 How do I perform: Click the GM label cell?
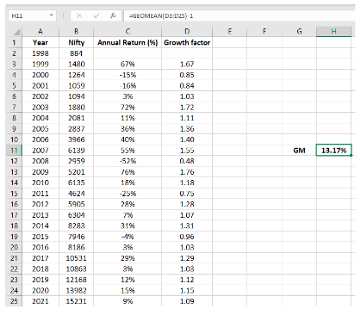point(299,150)
